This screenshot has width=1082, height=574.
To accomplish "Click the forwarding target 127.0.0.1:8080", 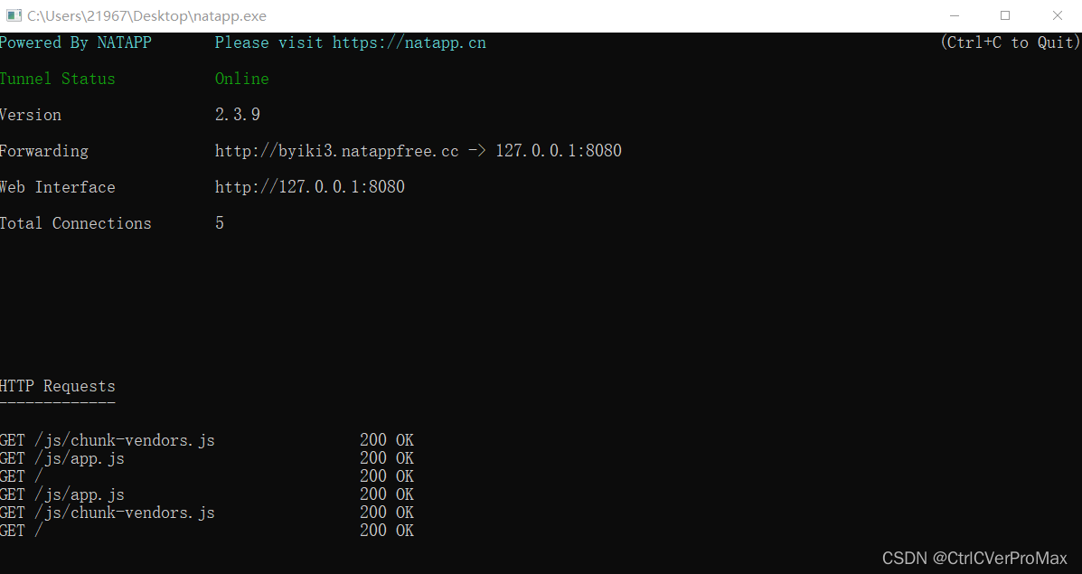I will point(559,151).
